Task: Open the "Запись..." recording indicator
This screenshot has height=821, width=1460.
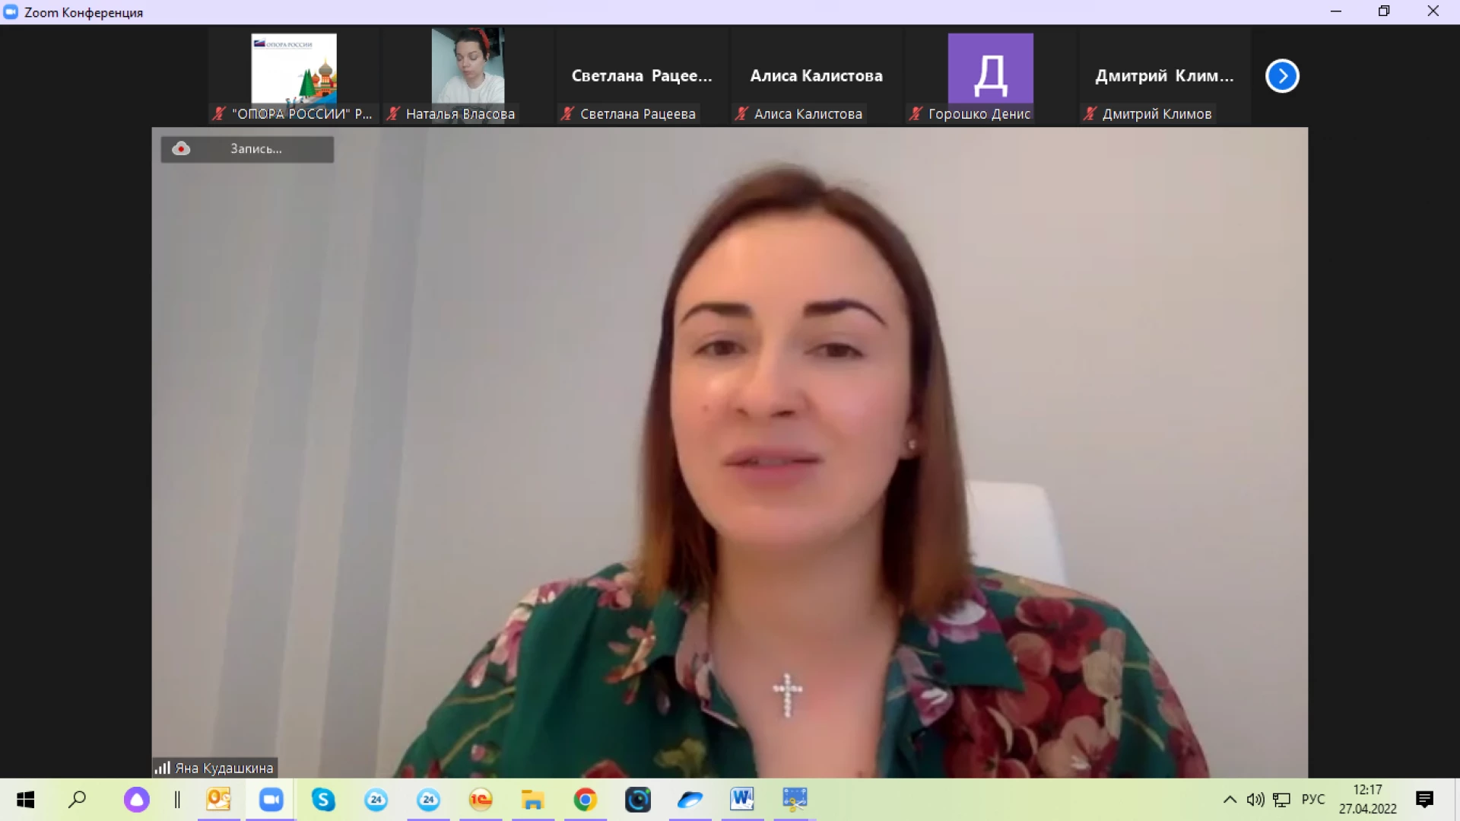Action: tap(247, 149)
